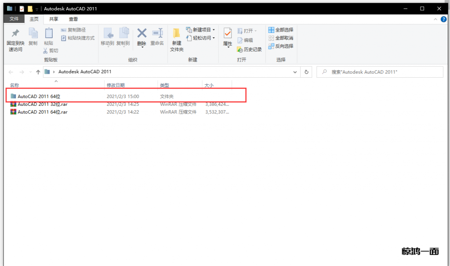Open Properties with the checkmark icon
The image size is (450, 266).
[x=227, y=34]
